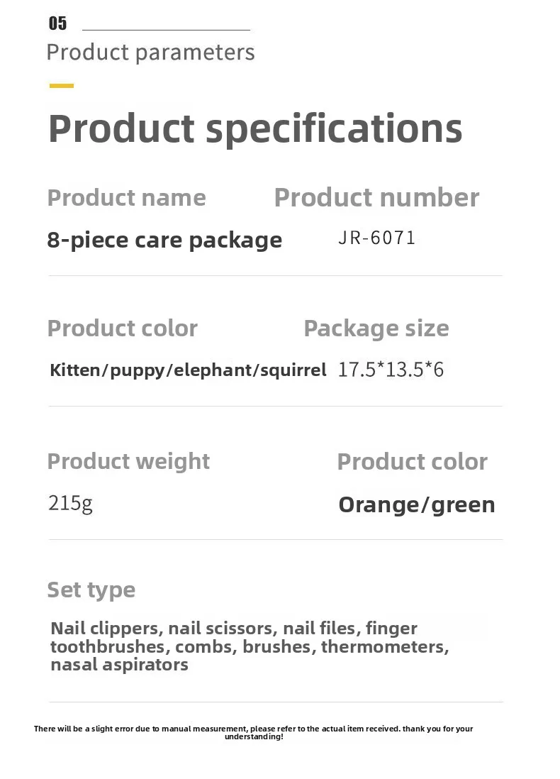The image size is (560, 779).
Task: Click the Product number label
Action: tap(377, 198)
